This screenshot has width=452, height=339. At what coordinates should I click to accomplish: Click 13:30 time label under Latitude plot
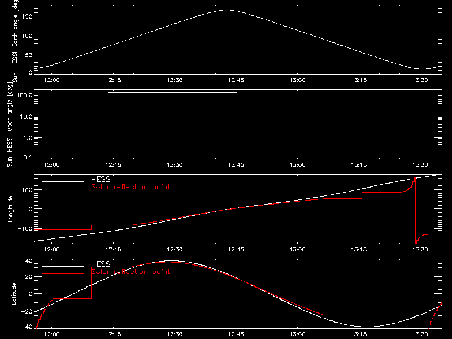click(x=420, y=334)
